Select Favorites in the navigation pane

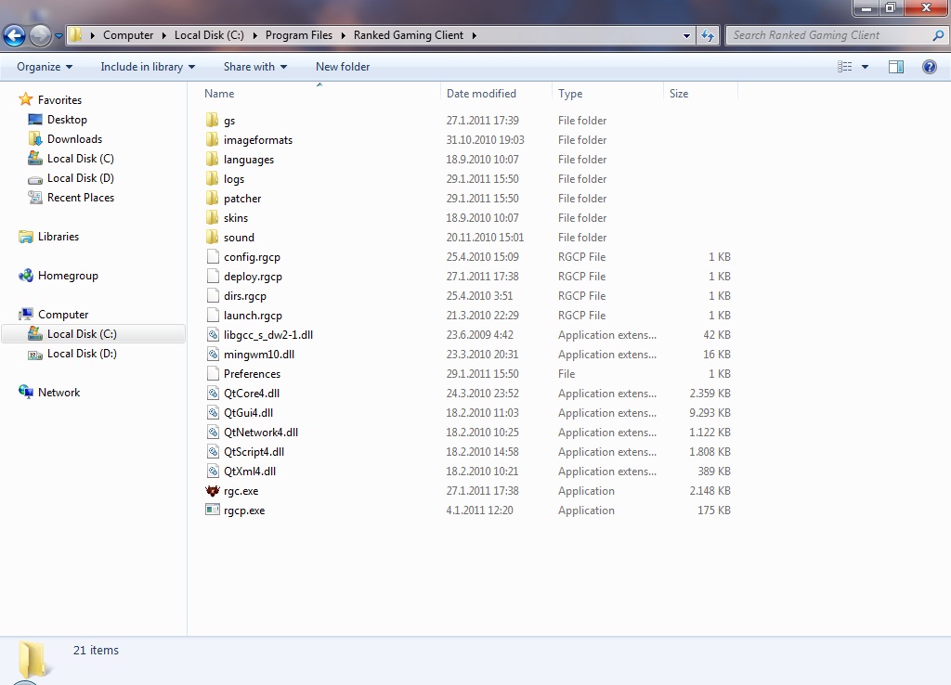point(59,100)
